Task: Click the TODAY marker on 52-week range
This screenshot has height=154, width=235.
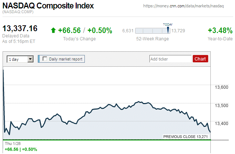Action: [x=168, y=29]
